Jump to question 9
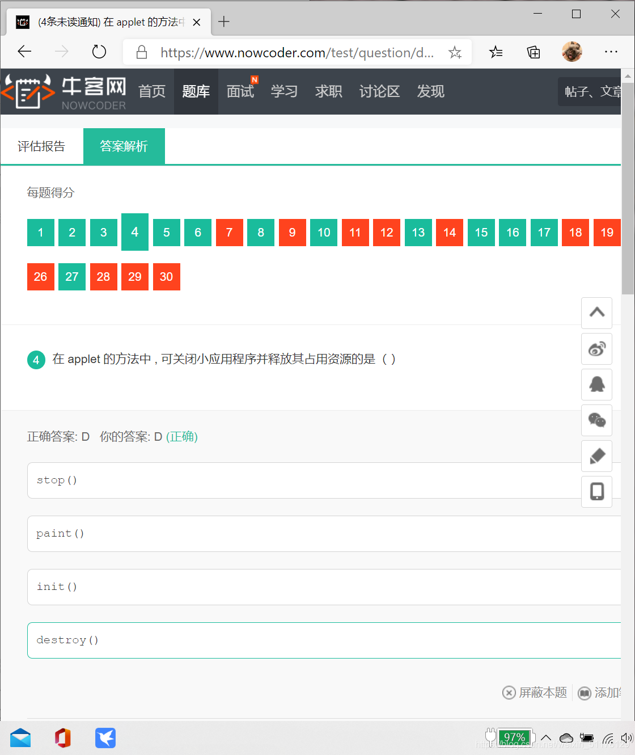This screenshot has height=755, width=635. click(x=293, y=233)
